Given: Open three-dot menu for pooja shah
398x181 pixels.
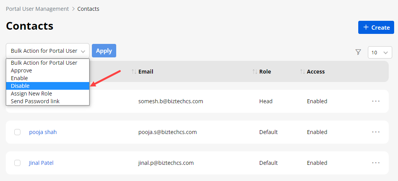Looking at the screenshot, I should point(376,132).
